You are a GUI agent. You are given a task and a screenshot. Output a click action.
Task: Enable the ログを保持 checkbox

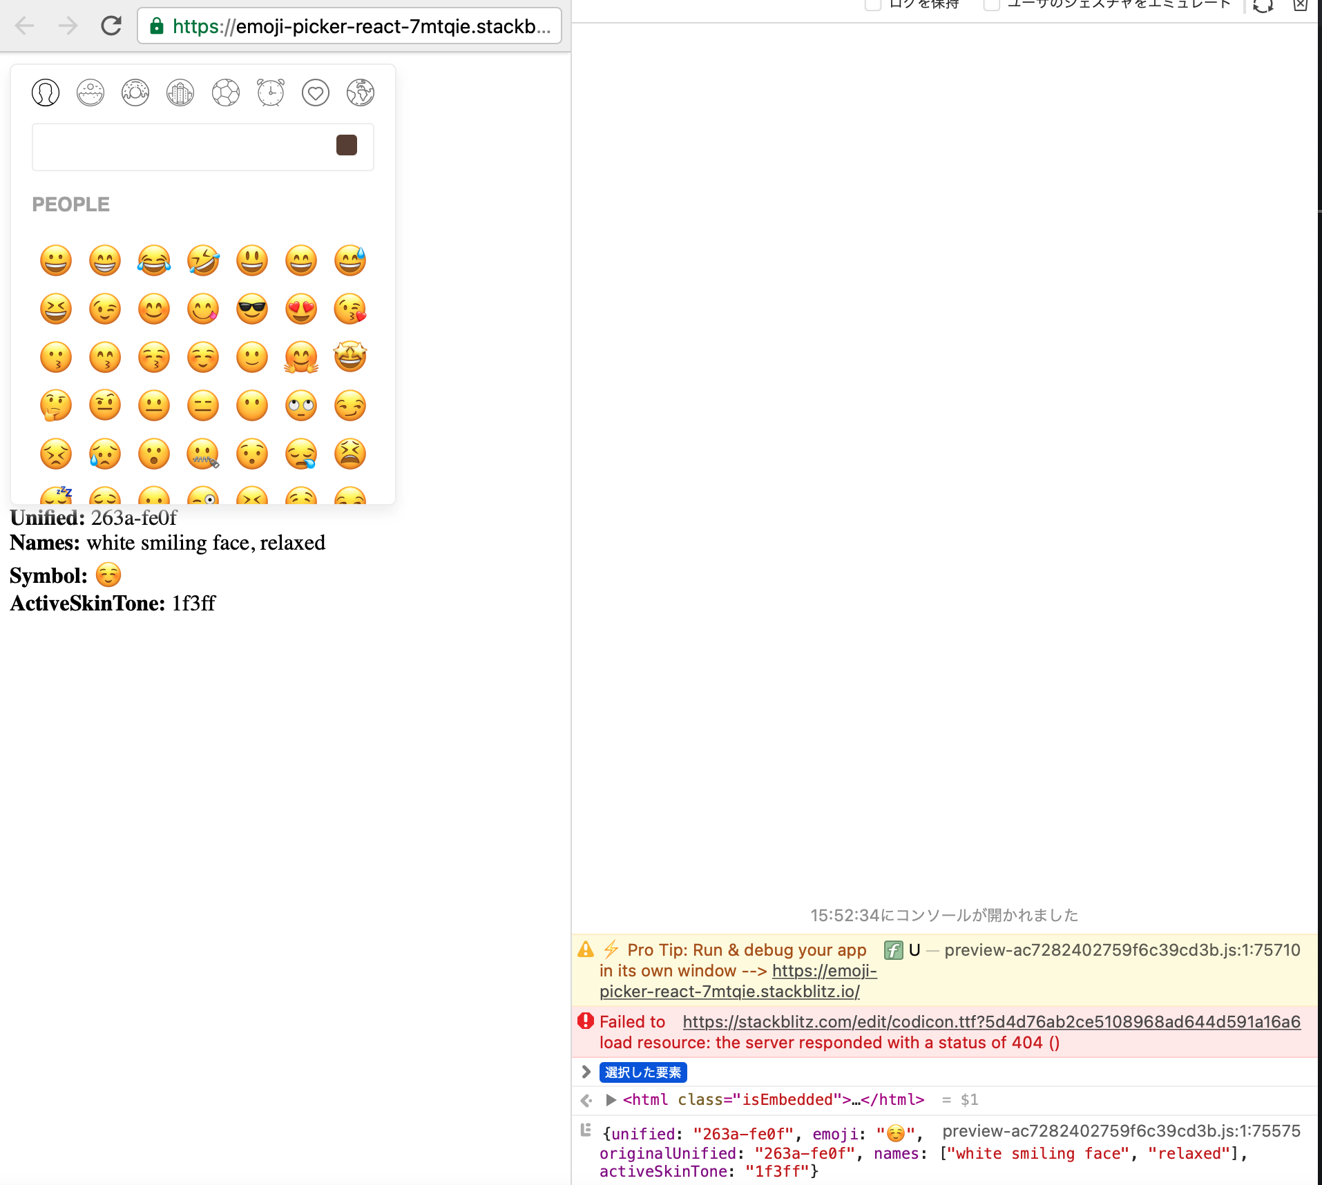(x=872, y=5)
